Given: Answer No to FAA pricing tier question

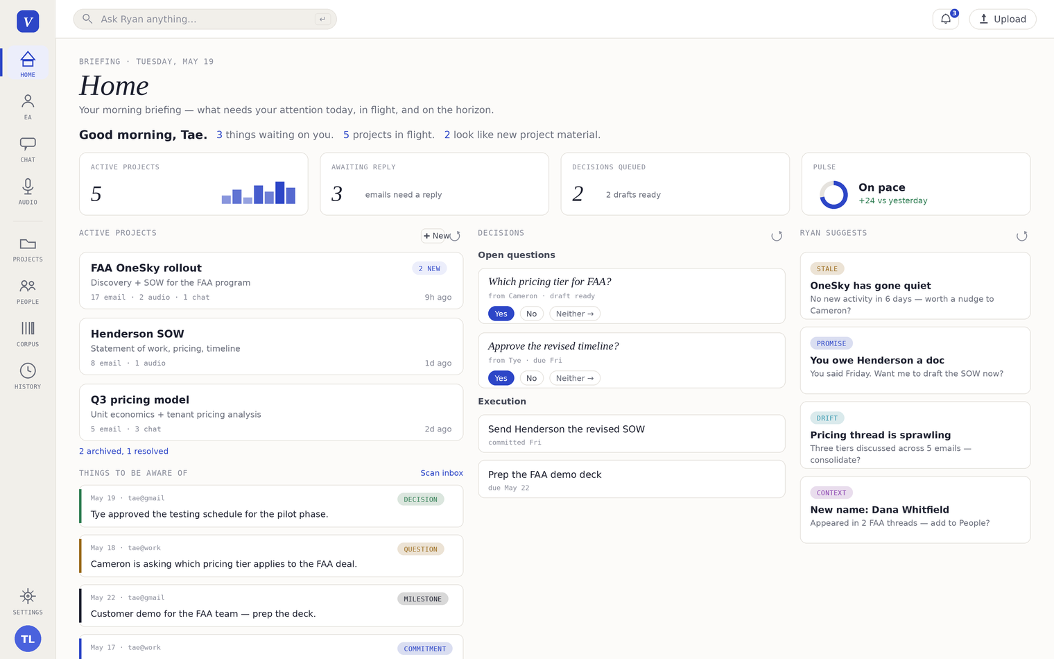Looking at the screenshot, I should point(531,314).
